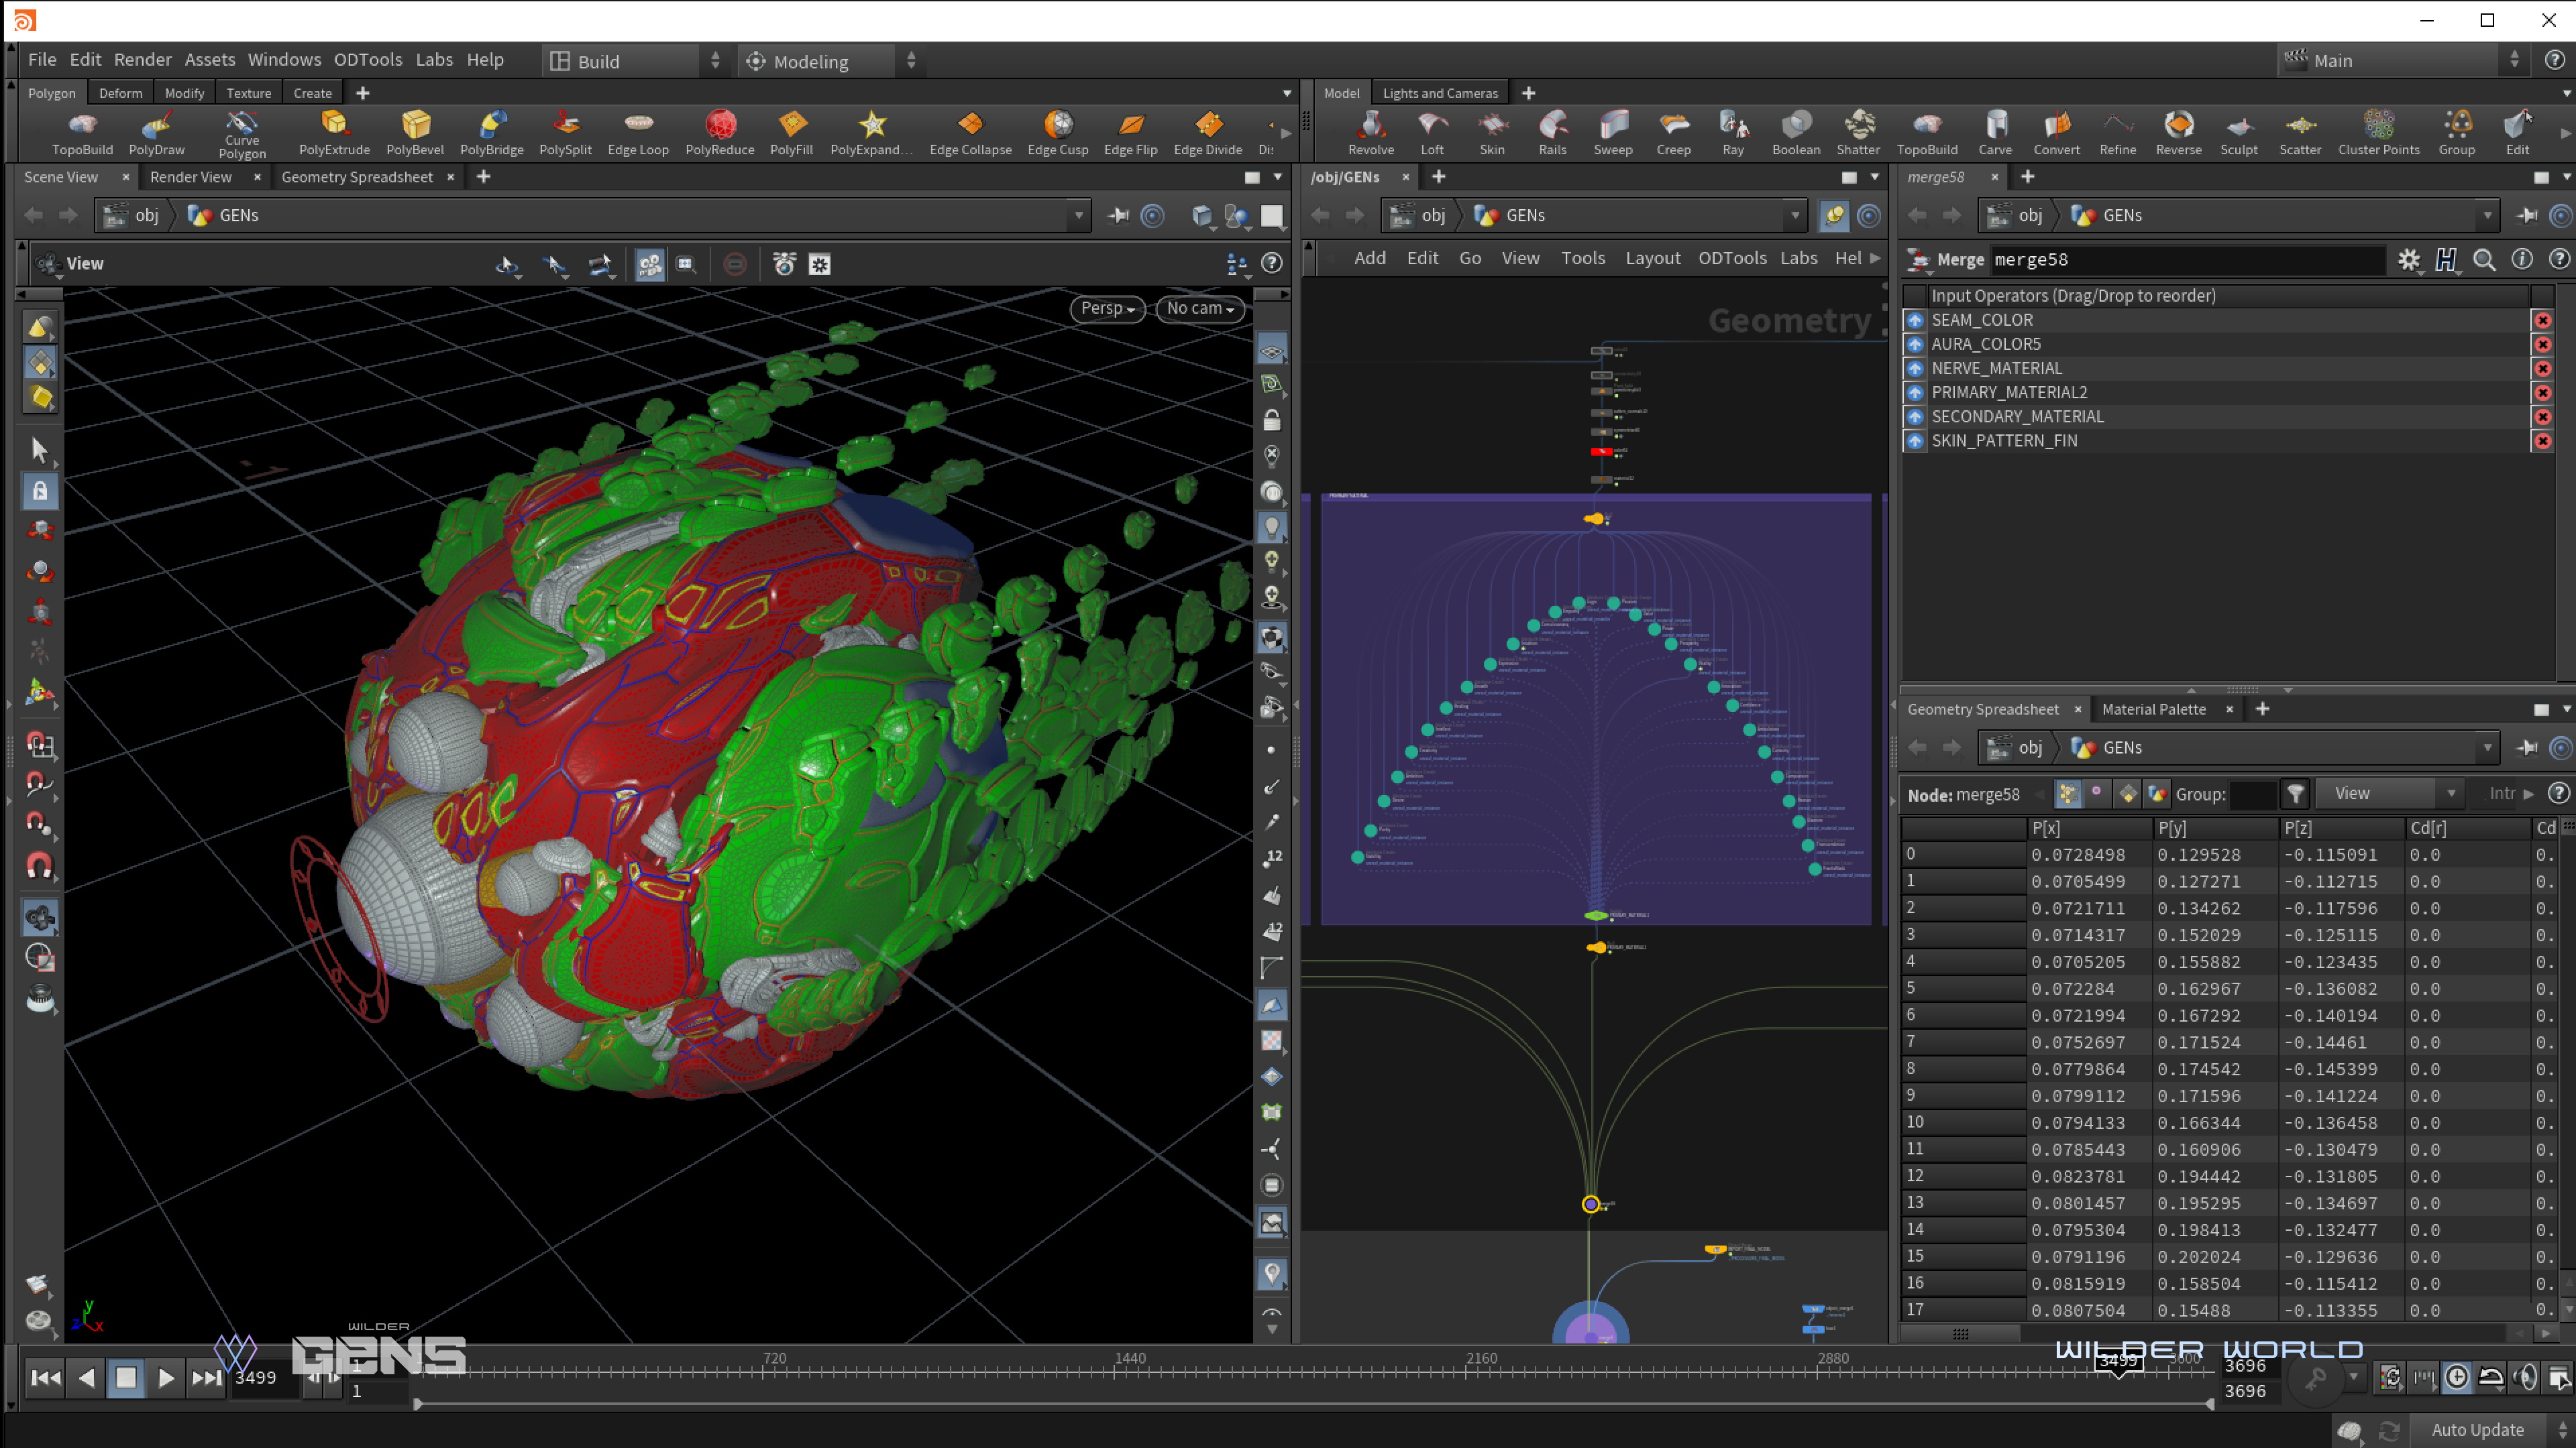Toggle the lock selection tool in the viewport toolbar

[x=40, y=491]
